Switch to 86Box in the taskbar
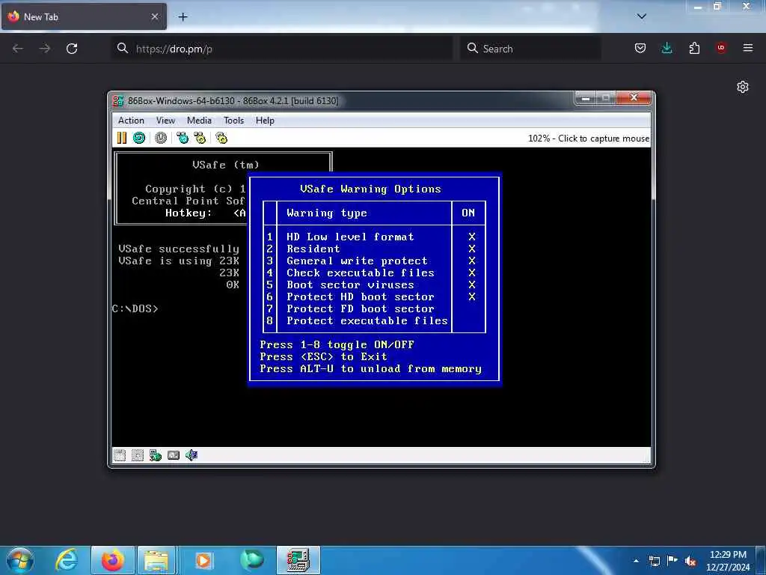 pyautogui.click(x=298, y=560)
